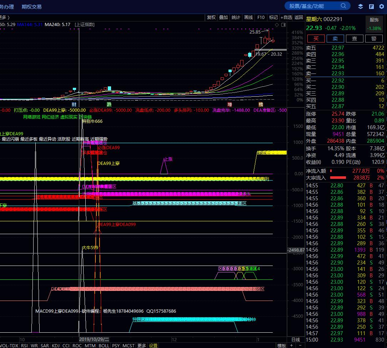The image size is (387, 348).
Task: Click the 股票/基金/功能 search field
Action: (312, 6)
